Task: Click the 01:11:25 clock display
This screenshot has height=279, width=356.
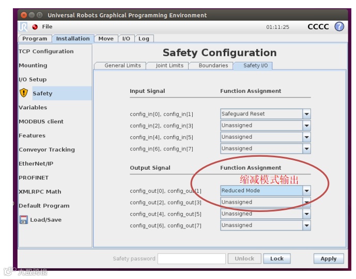Action: [x=277, y=27]
